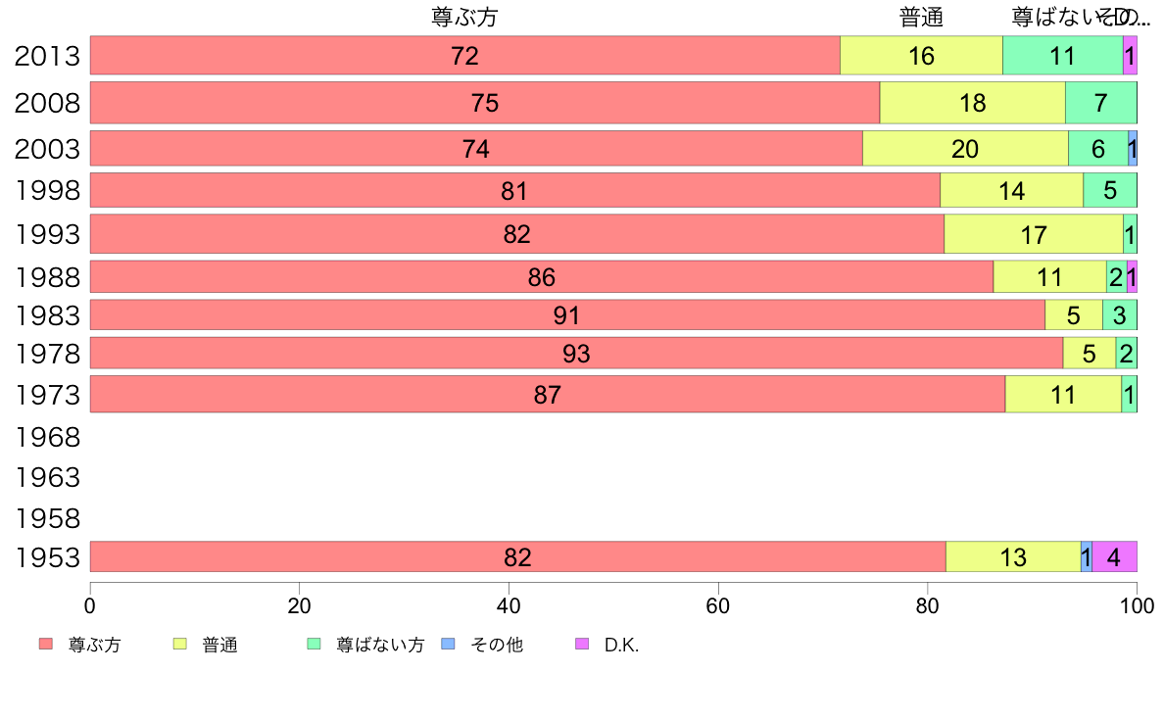
Task: Click the yellow 普通 legend swatch
Action: [x=179, y=644]
